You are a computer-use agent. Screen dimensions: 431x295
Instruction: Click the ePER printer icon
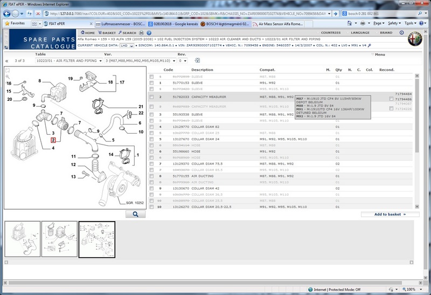(142, 33)
